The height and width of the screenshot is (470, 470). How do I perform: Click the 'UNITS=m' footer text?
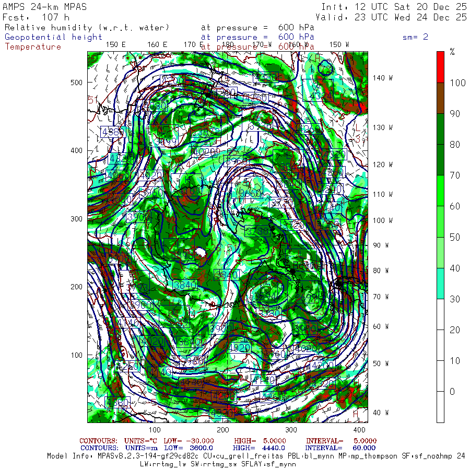142,448
